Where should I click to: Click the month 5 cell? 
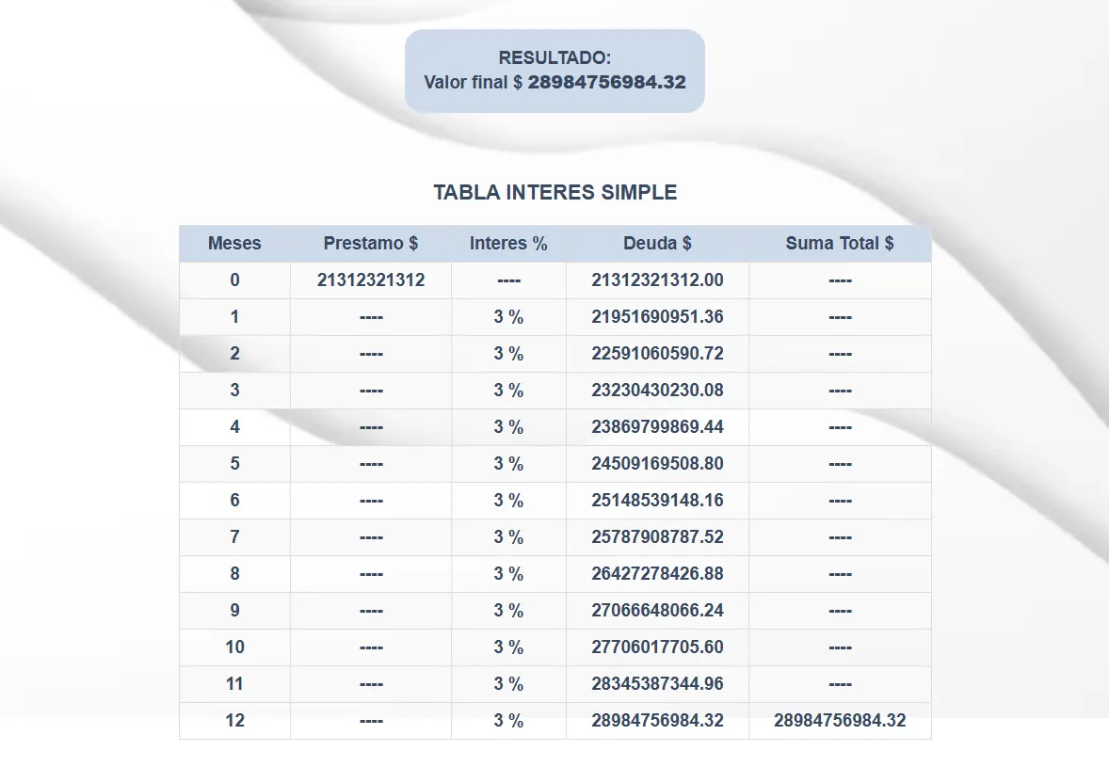[x=234, y=464]
